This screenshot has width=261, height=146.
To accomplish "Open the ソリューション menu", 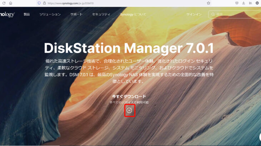I will pos(50,15).
